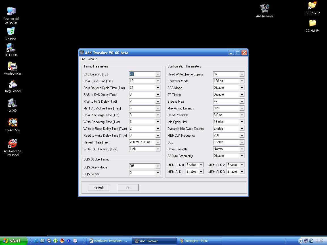This screenshot has width=327, height=245.
Task: Launch Internet Explorer from quick launch
Action: 36,241
